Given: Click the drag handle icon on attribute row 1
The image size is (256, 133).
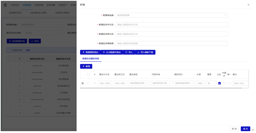Looking at the screenshot, I should click(x=83, y=83).
